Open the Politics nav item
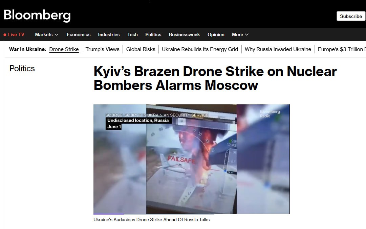The image size is (366, 229). [153, 34]
